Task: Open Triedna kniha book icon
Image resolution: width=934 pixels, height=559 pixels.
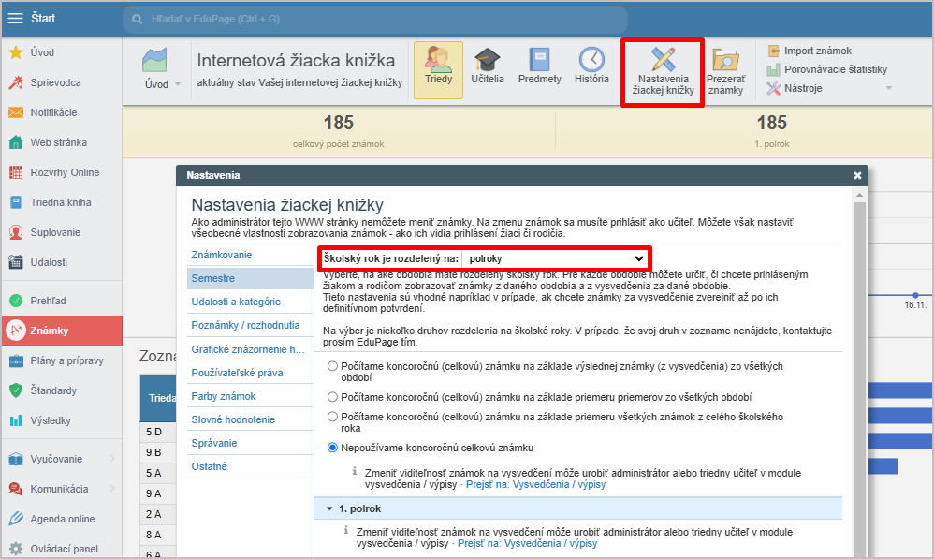Action: click(16, 202)
